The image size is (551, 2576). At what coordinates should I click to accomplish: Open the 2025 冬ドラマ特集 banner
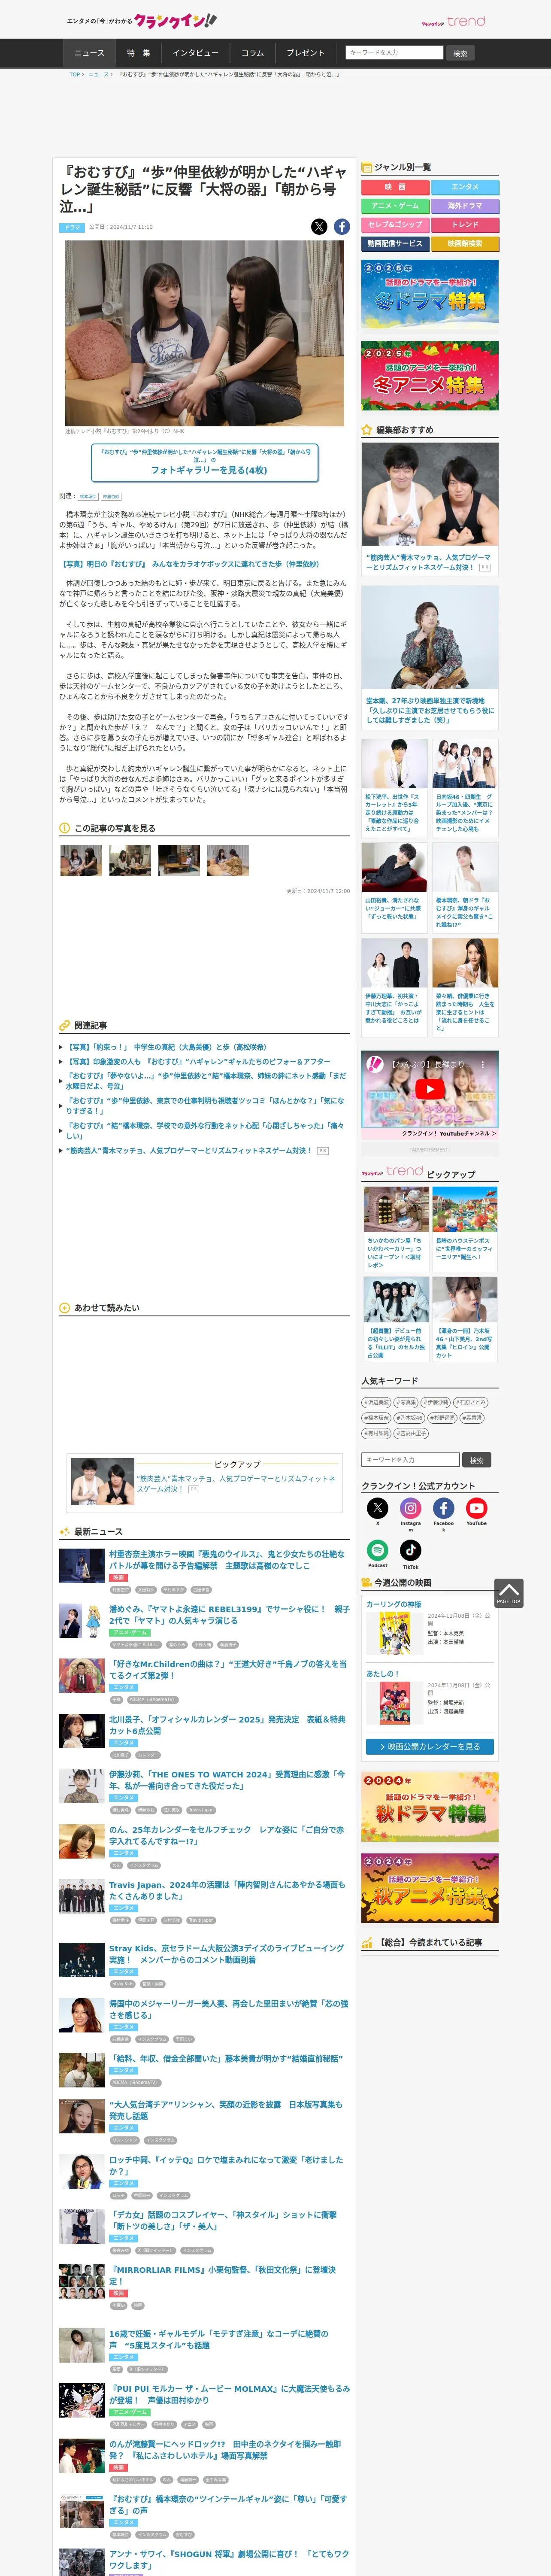point(430,294)
